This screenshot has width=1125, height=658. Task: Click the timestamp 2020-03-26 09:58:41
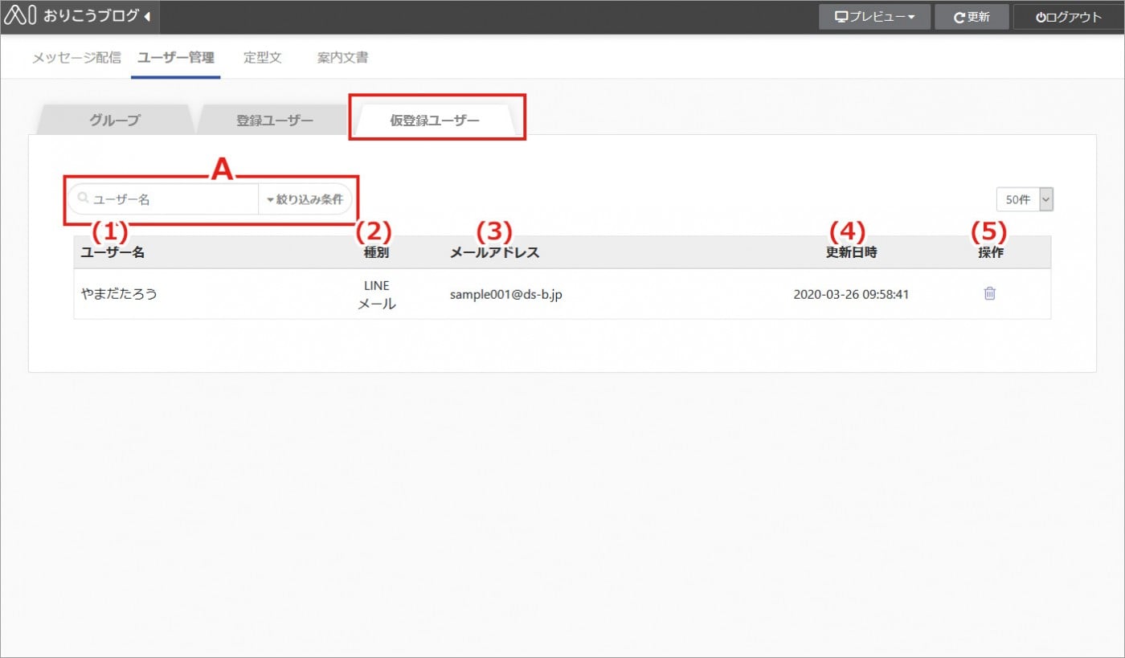click(851, 294)
